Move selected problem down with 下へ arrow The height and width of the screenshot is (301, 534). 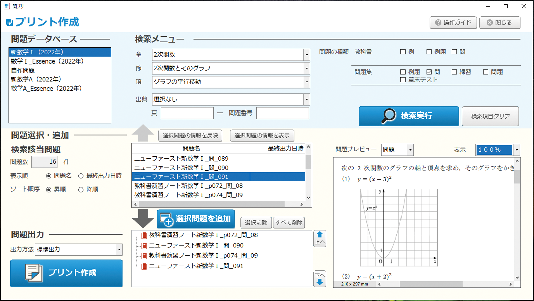pos(320,279)
